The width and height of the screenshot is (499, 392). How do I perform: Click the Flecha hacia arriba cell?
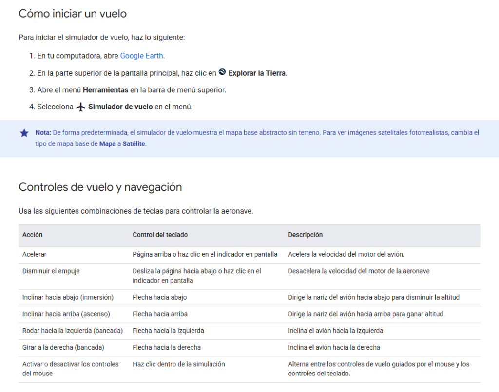click(160, 314)
